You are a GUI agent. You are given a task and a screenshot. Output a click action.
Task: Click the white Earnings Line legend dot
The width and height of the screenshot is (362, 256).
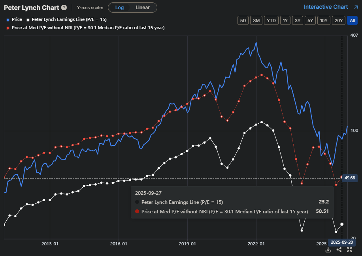(28, 19)
